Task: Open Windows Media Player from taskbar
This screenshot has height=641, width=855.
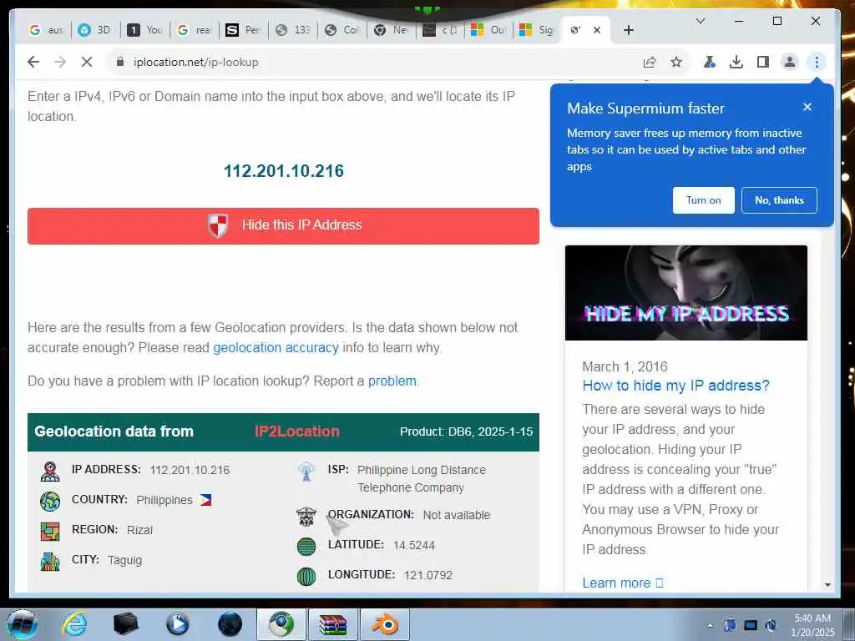Action: [177, 624]
